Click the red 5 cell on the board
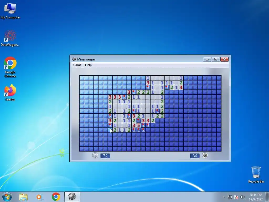 point(138,125)
